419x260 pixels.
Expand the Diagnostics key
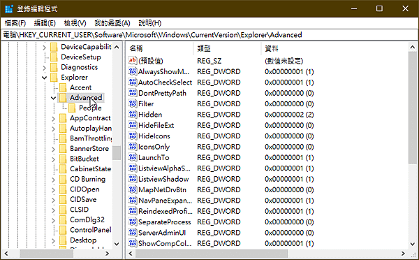tap(45, 68)
